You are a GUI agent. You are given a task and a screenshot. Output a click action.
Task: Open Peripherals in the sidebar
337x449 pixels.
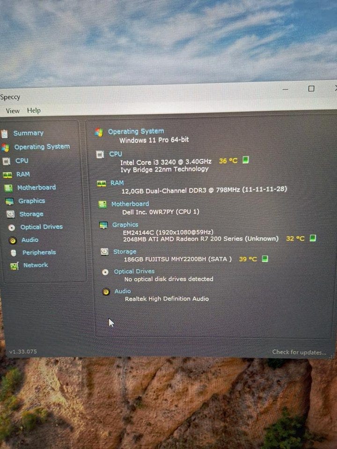[39, 252]
